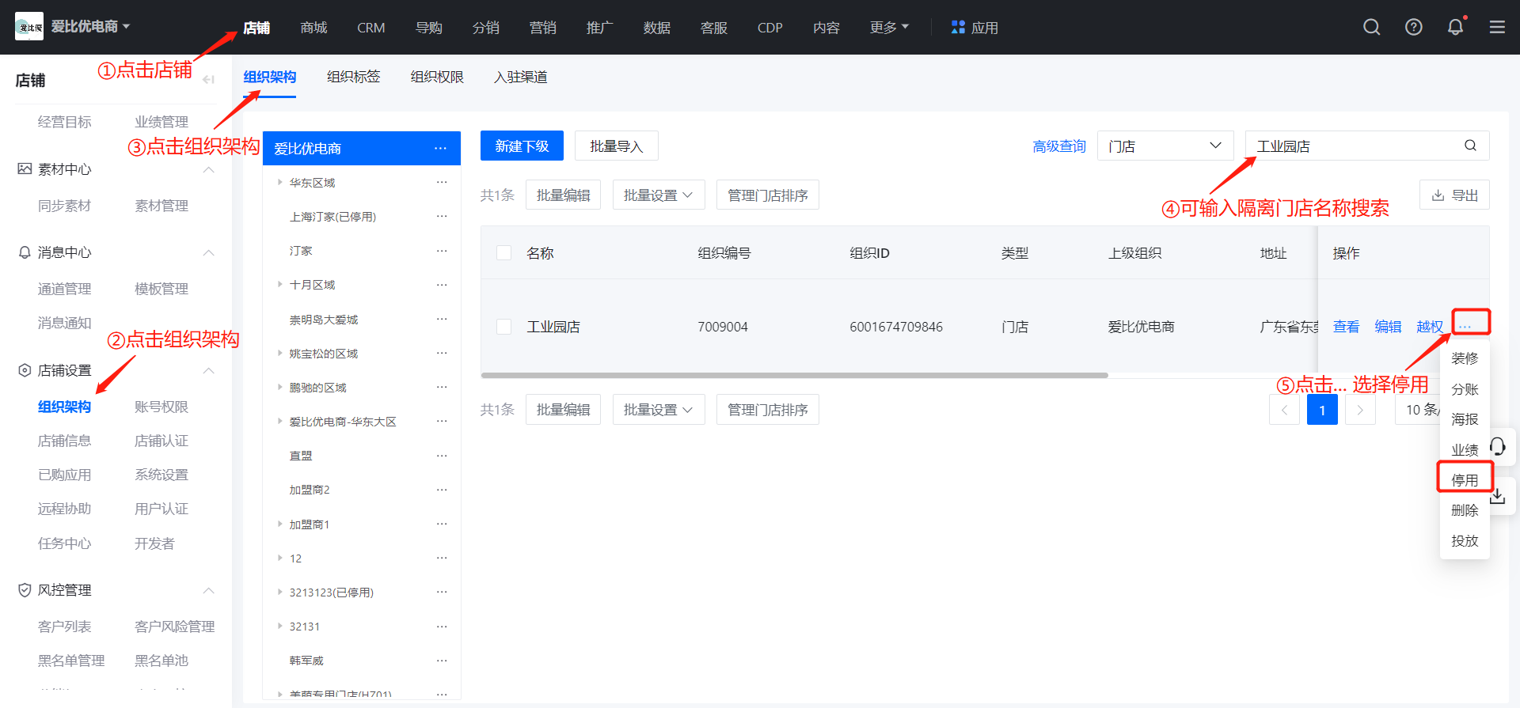Switch to the 组织标签 tab
Image resolution: width=1520 pixels, height=708 pixels.
[x=353, y=77]
